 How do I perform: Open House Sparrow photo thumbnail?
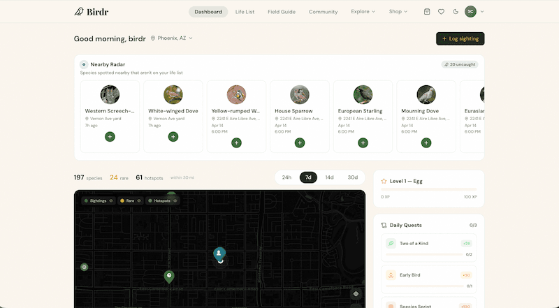300,94
